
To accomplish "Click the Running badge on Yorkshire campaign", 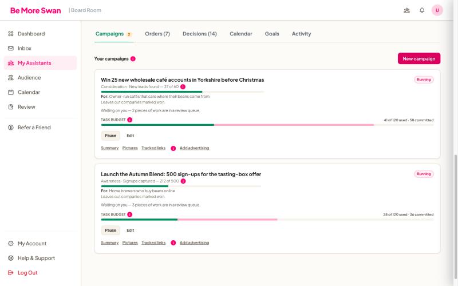I will [x=424, y=80].
